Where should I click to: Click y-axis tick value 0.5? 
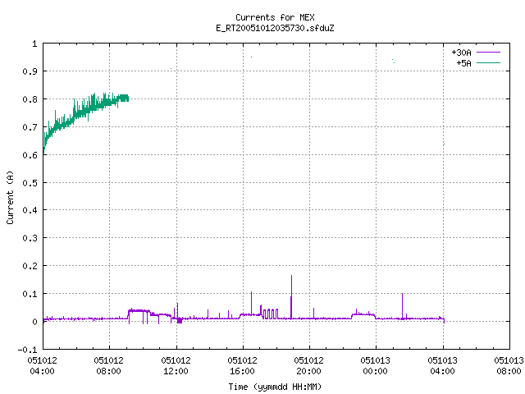tap(30, 182)
